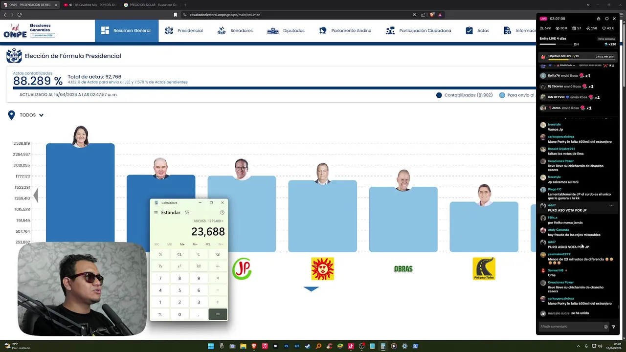Screen dimensions: 626x352
Task: Click the backspace key in Calculator
Action: [218, 254]
